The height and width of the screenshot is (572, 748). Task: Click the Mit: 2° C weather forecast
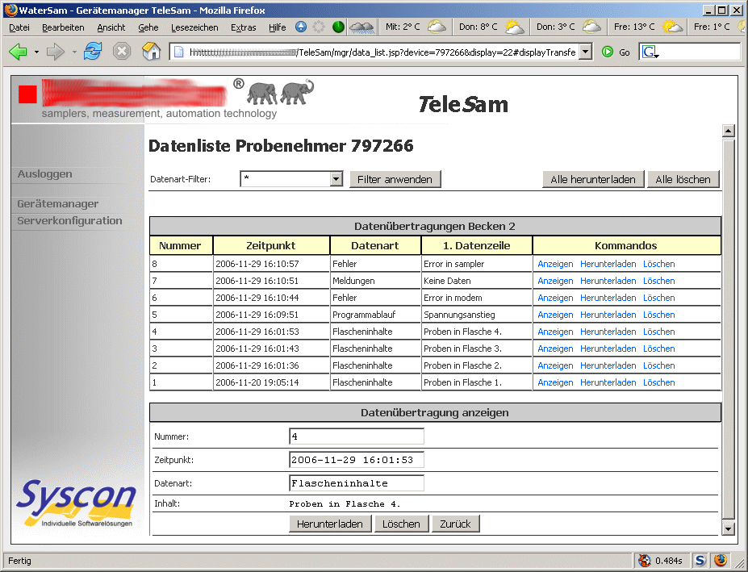pos(415,27)
